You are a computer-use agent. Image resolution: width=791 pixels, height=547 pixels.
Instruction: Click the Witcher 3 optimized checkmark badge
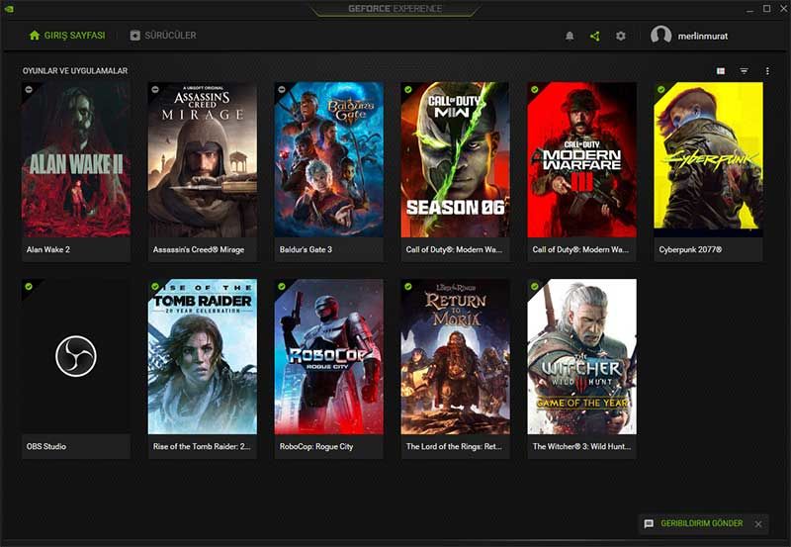pos(534,286)
